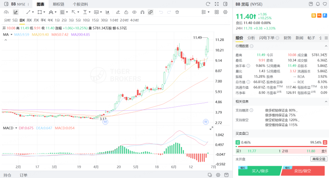This screenshot has width=329, height=178.
Task: Toggle the lock drawings icon
Action: coord(126,12)
